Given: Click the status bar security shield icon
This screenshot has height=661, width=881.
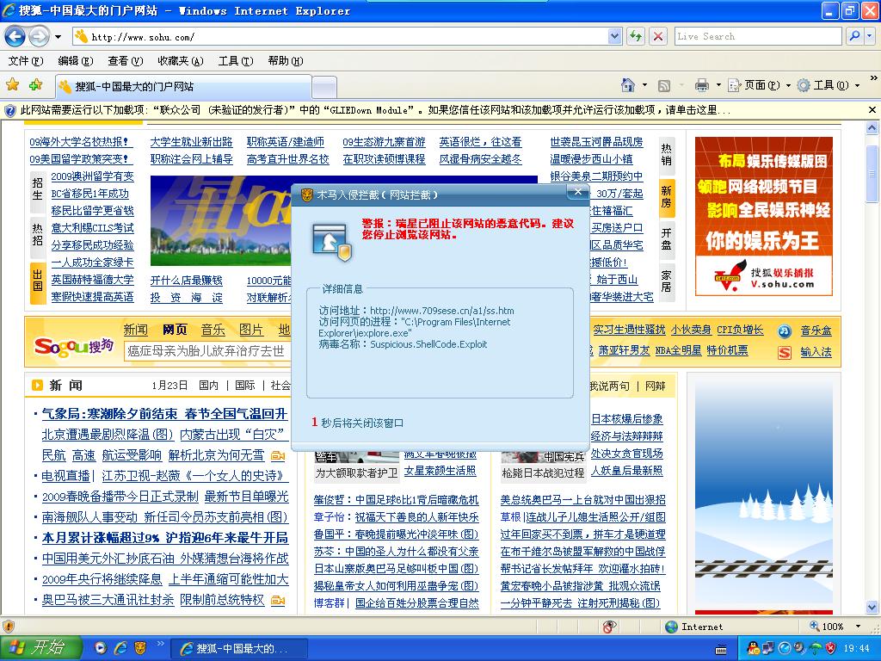Looking at the screenshot, I should (8, 627).
